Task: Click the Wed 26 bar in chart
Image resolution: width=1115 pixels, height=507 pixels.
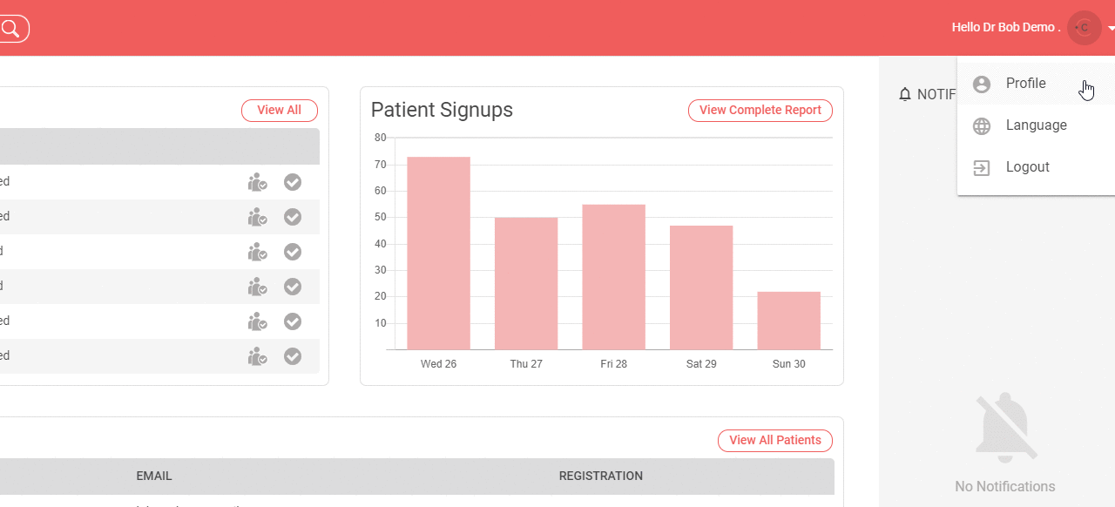Action: (x=438, y=253)
